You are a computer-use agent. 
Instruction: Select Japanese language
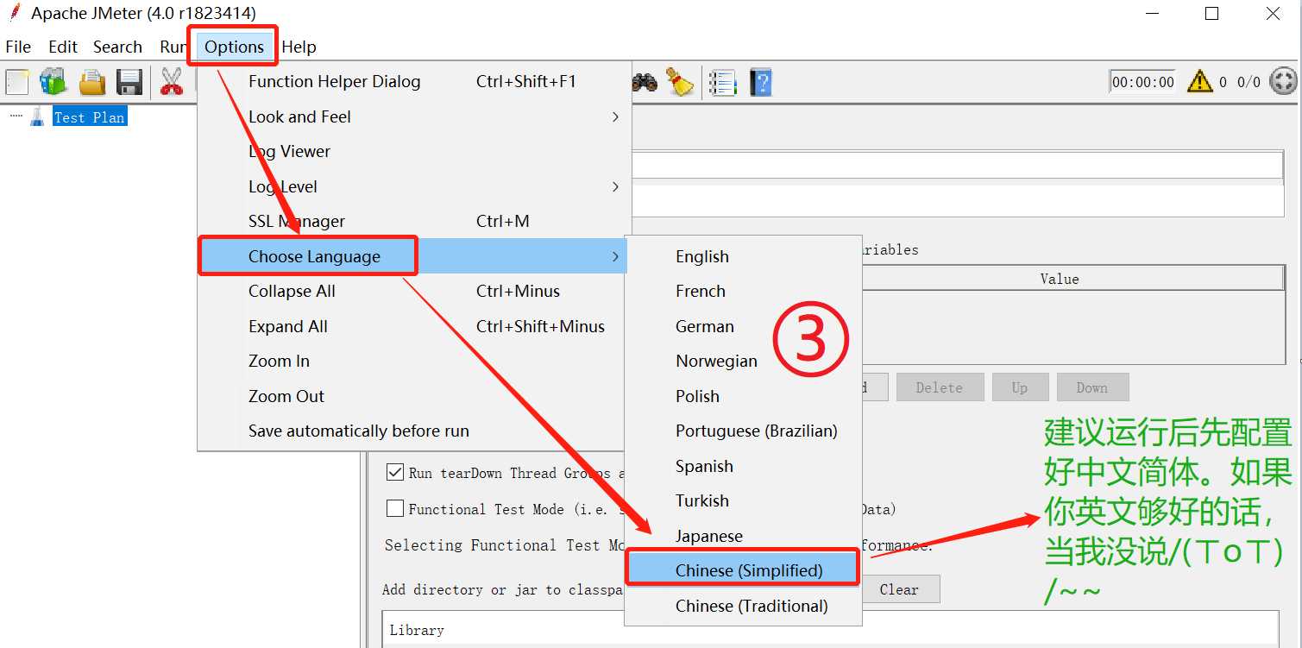click(x=743, y=536)
